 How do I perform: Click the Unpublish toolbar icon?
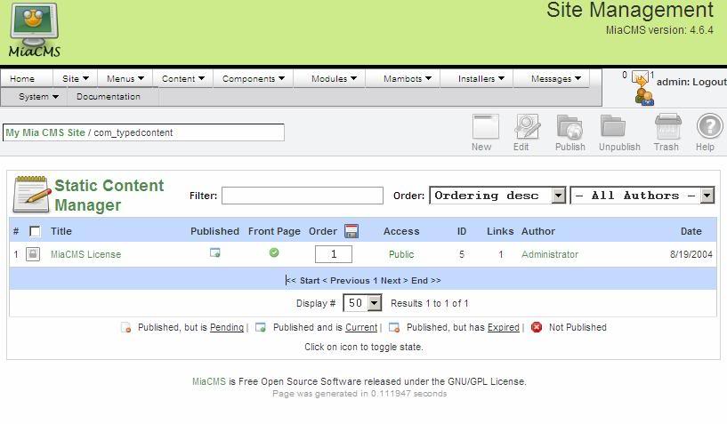(x=613, y=126)
